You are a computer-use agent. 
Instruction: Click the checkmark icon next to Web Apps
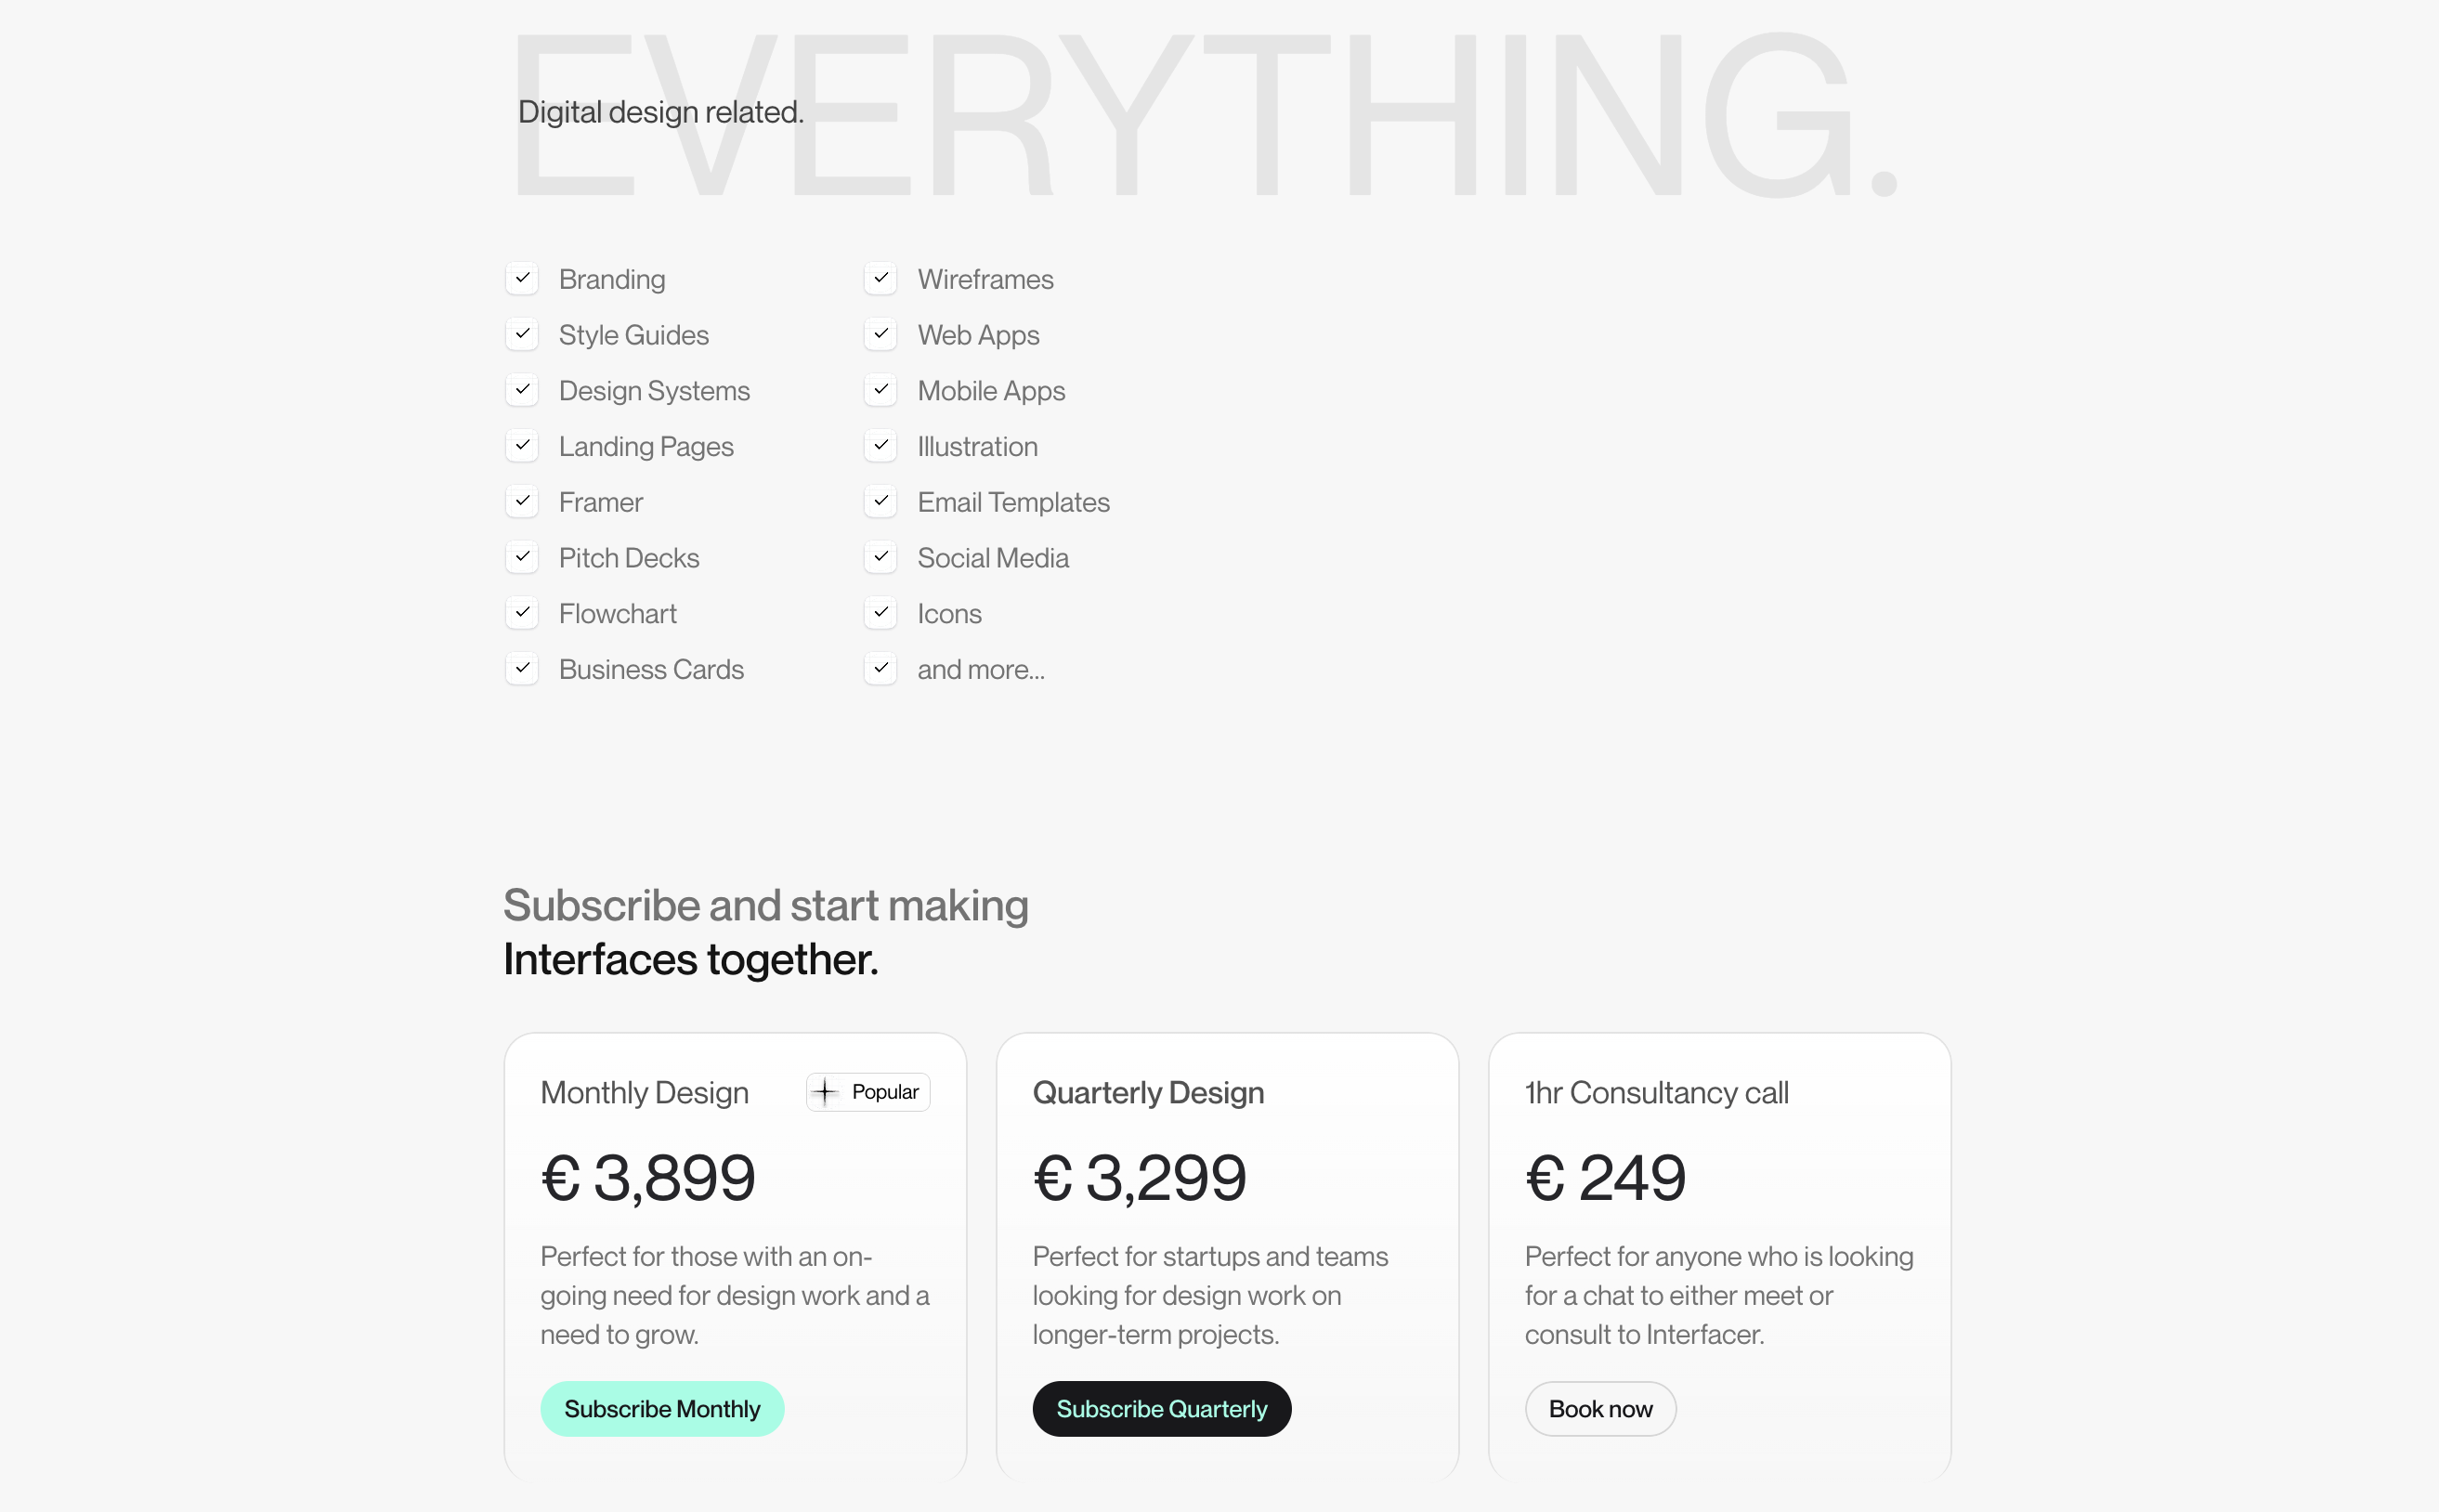click(x=881, y=334)
